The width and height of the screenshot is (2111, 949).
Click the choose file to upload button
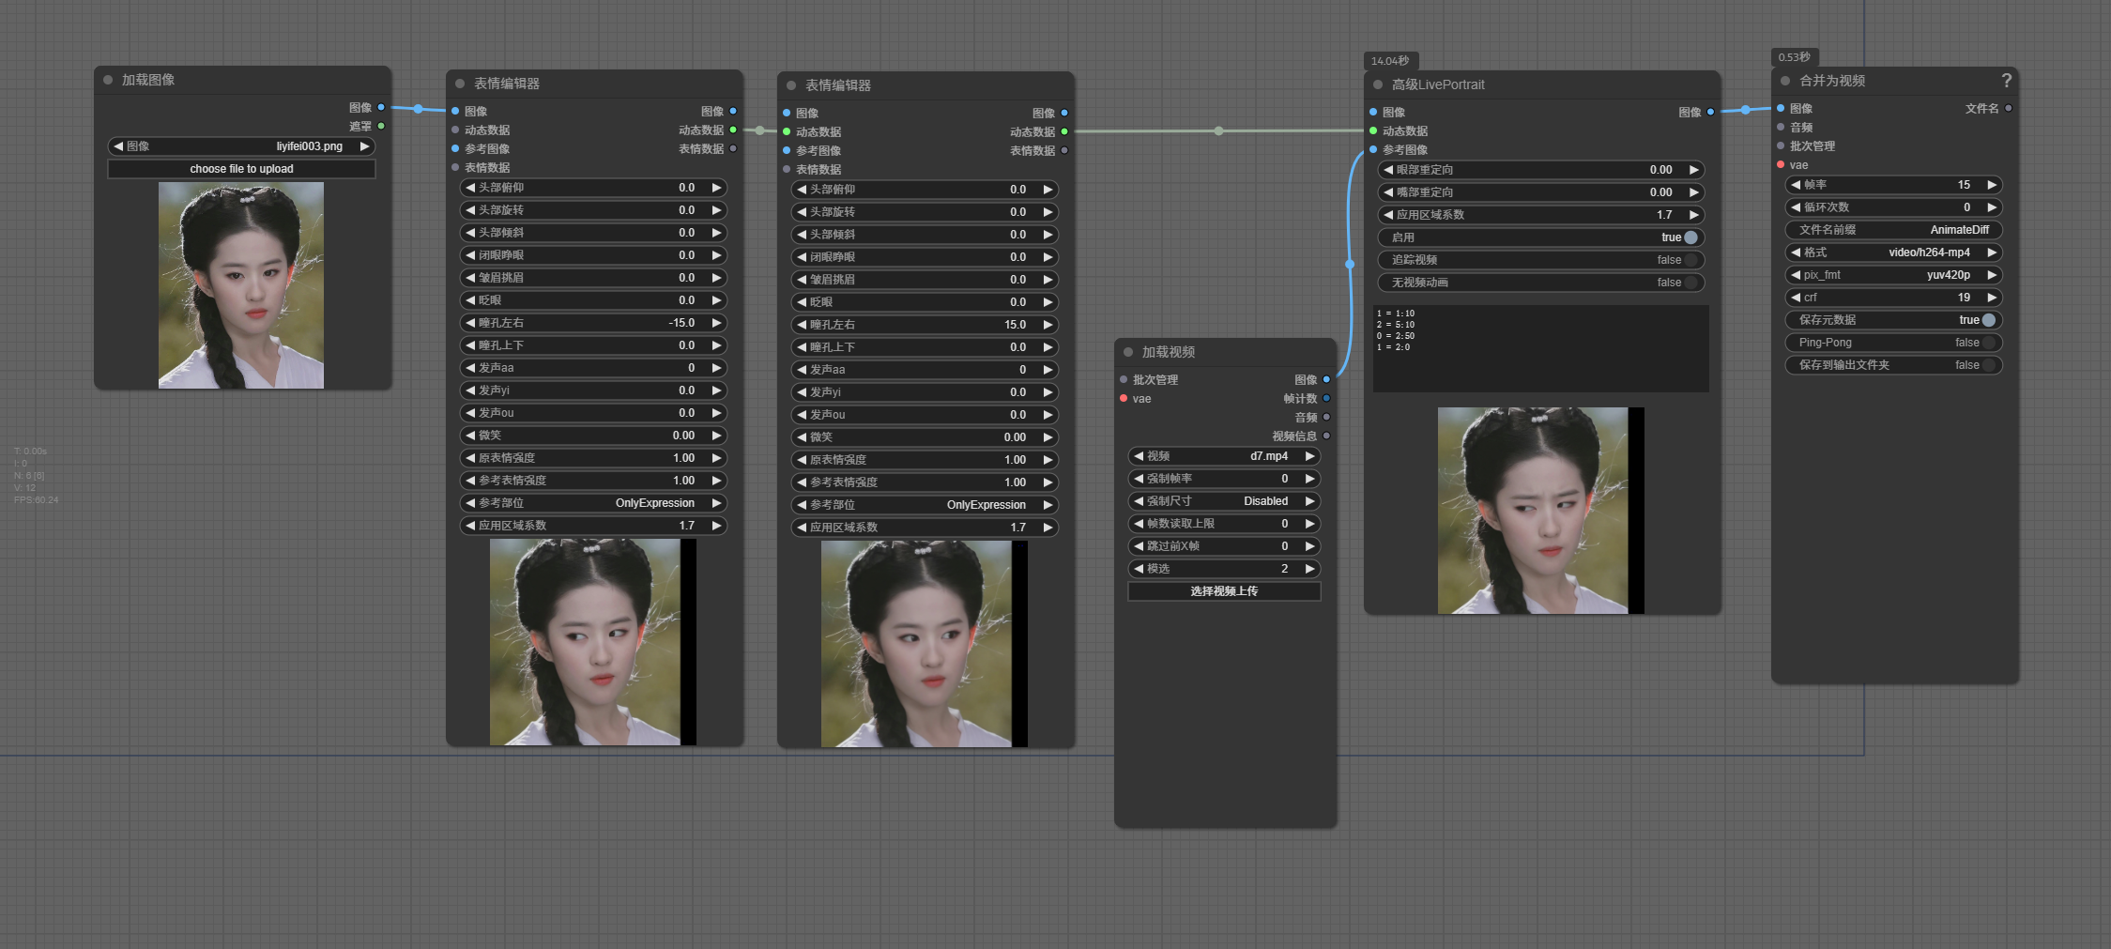(241, 169)
